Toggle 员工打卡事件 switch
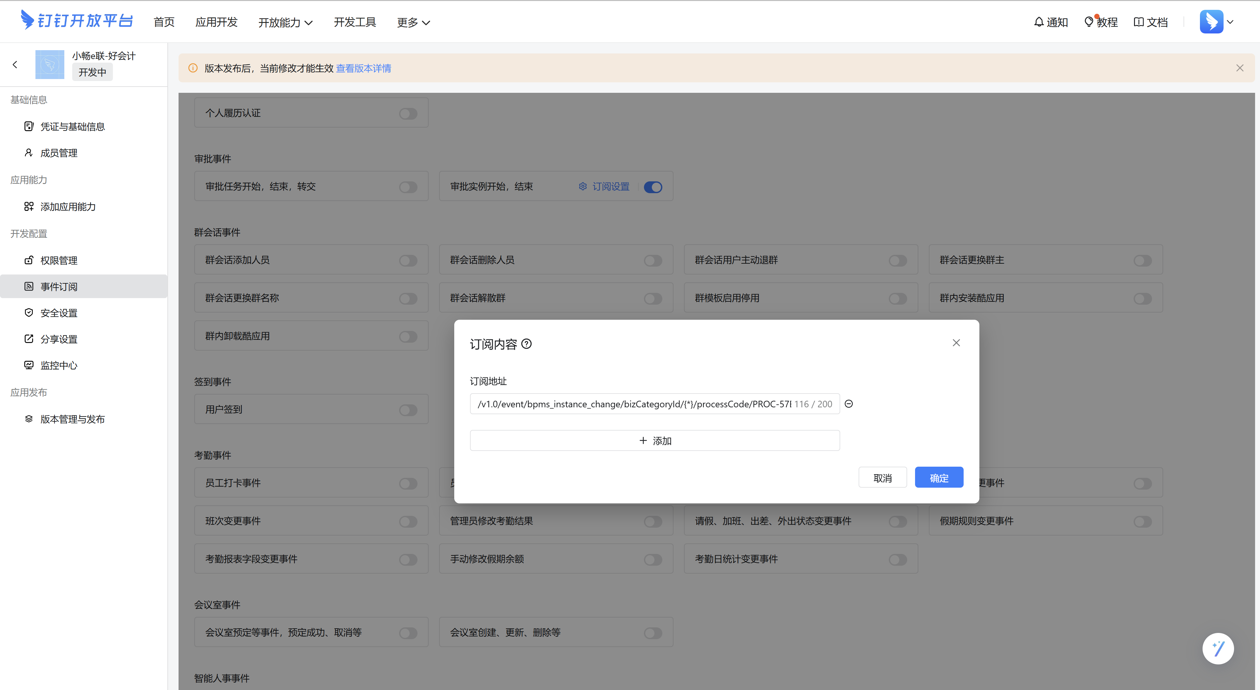The width and height of the screenshot is (1260, 690). click(408, 483)
